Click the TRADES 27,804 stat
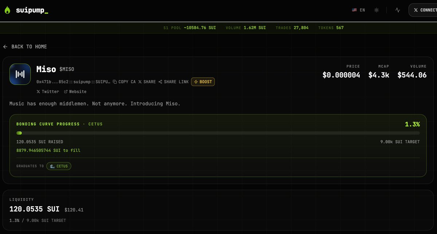This screenshot has width=437, height=234. pyautogui.click(x=292, y=28)
